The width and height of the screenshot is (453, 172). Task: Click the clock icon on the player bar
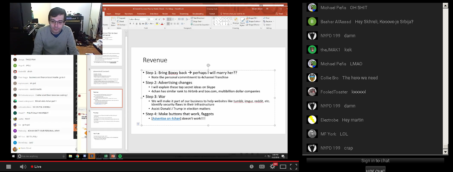[x=251, y=166]
